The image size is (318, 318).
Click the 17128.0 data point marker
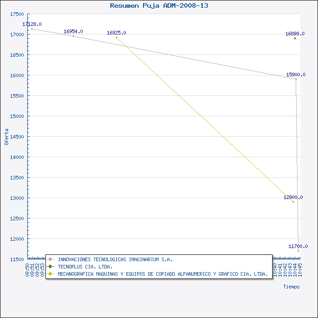pyautogui.click(x=32, y=29)
